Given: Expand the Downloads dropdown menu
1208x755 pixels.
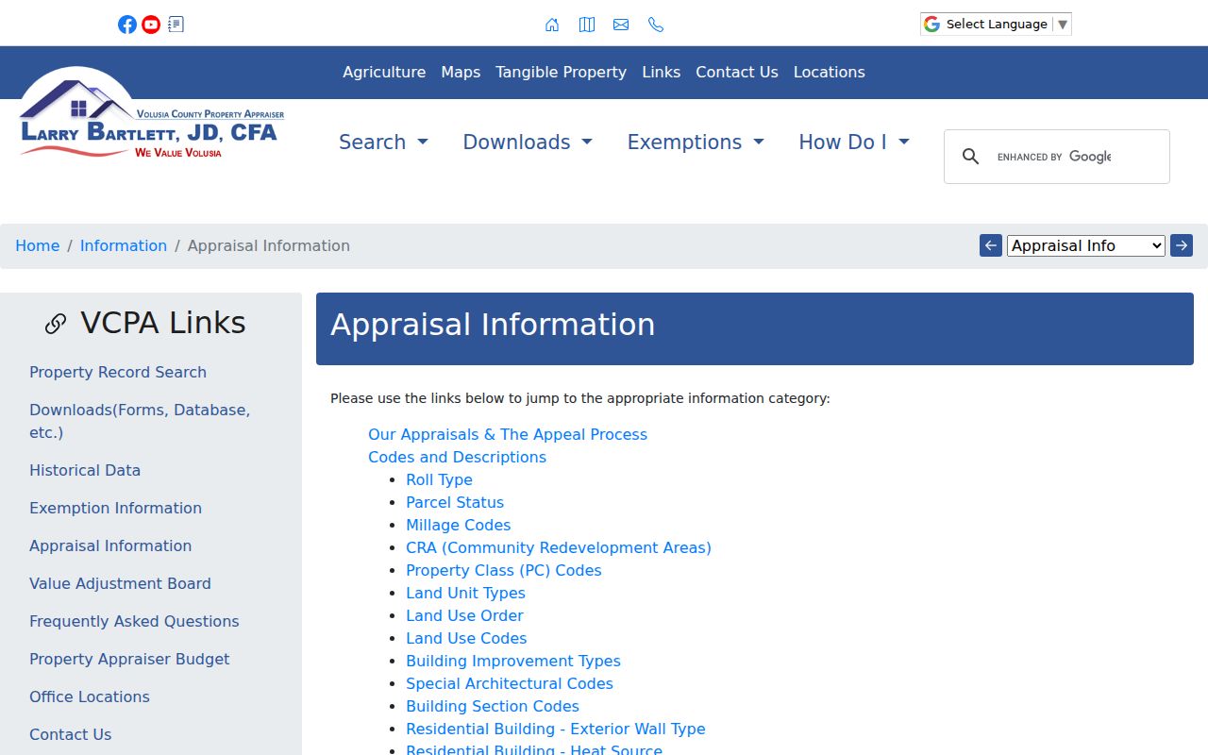Looking at the screenshot, I should 528,143.
